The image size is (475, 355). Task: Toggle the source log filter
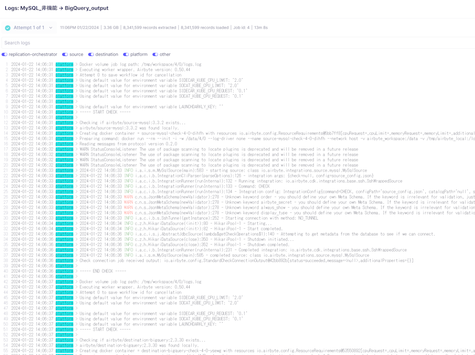pyautogui.click(x=65, y=54)
